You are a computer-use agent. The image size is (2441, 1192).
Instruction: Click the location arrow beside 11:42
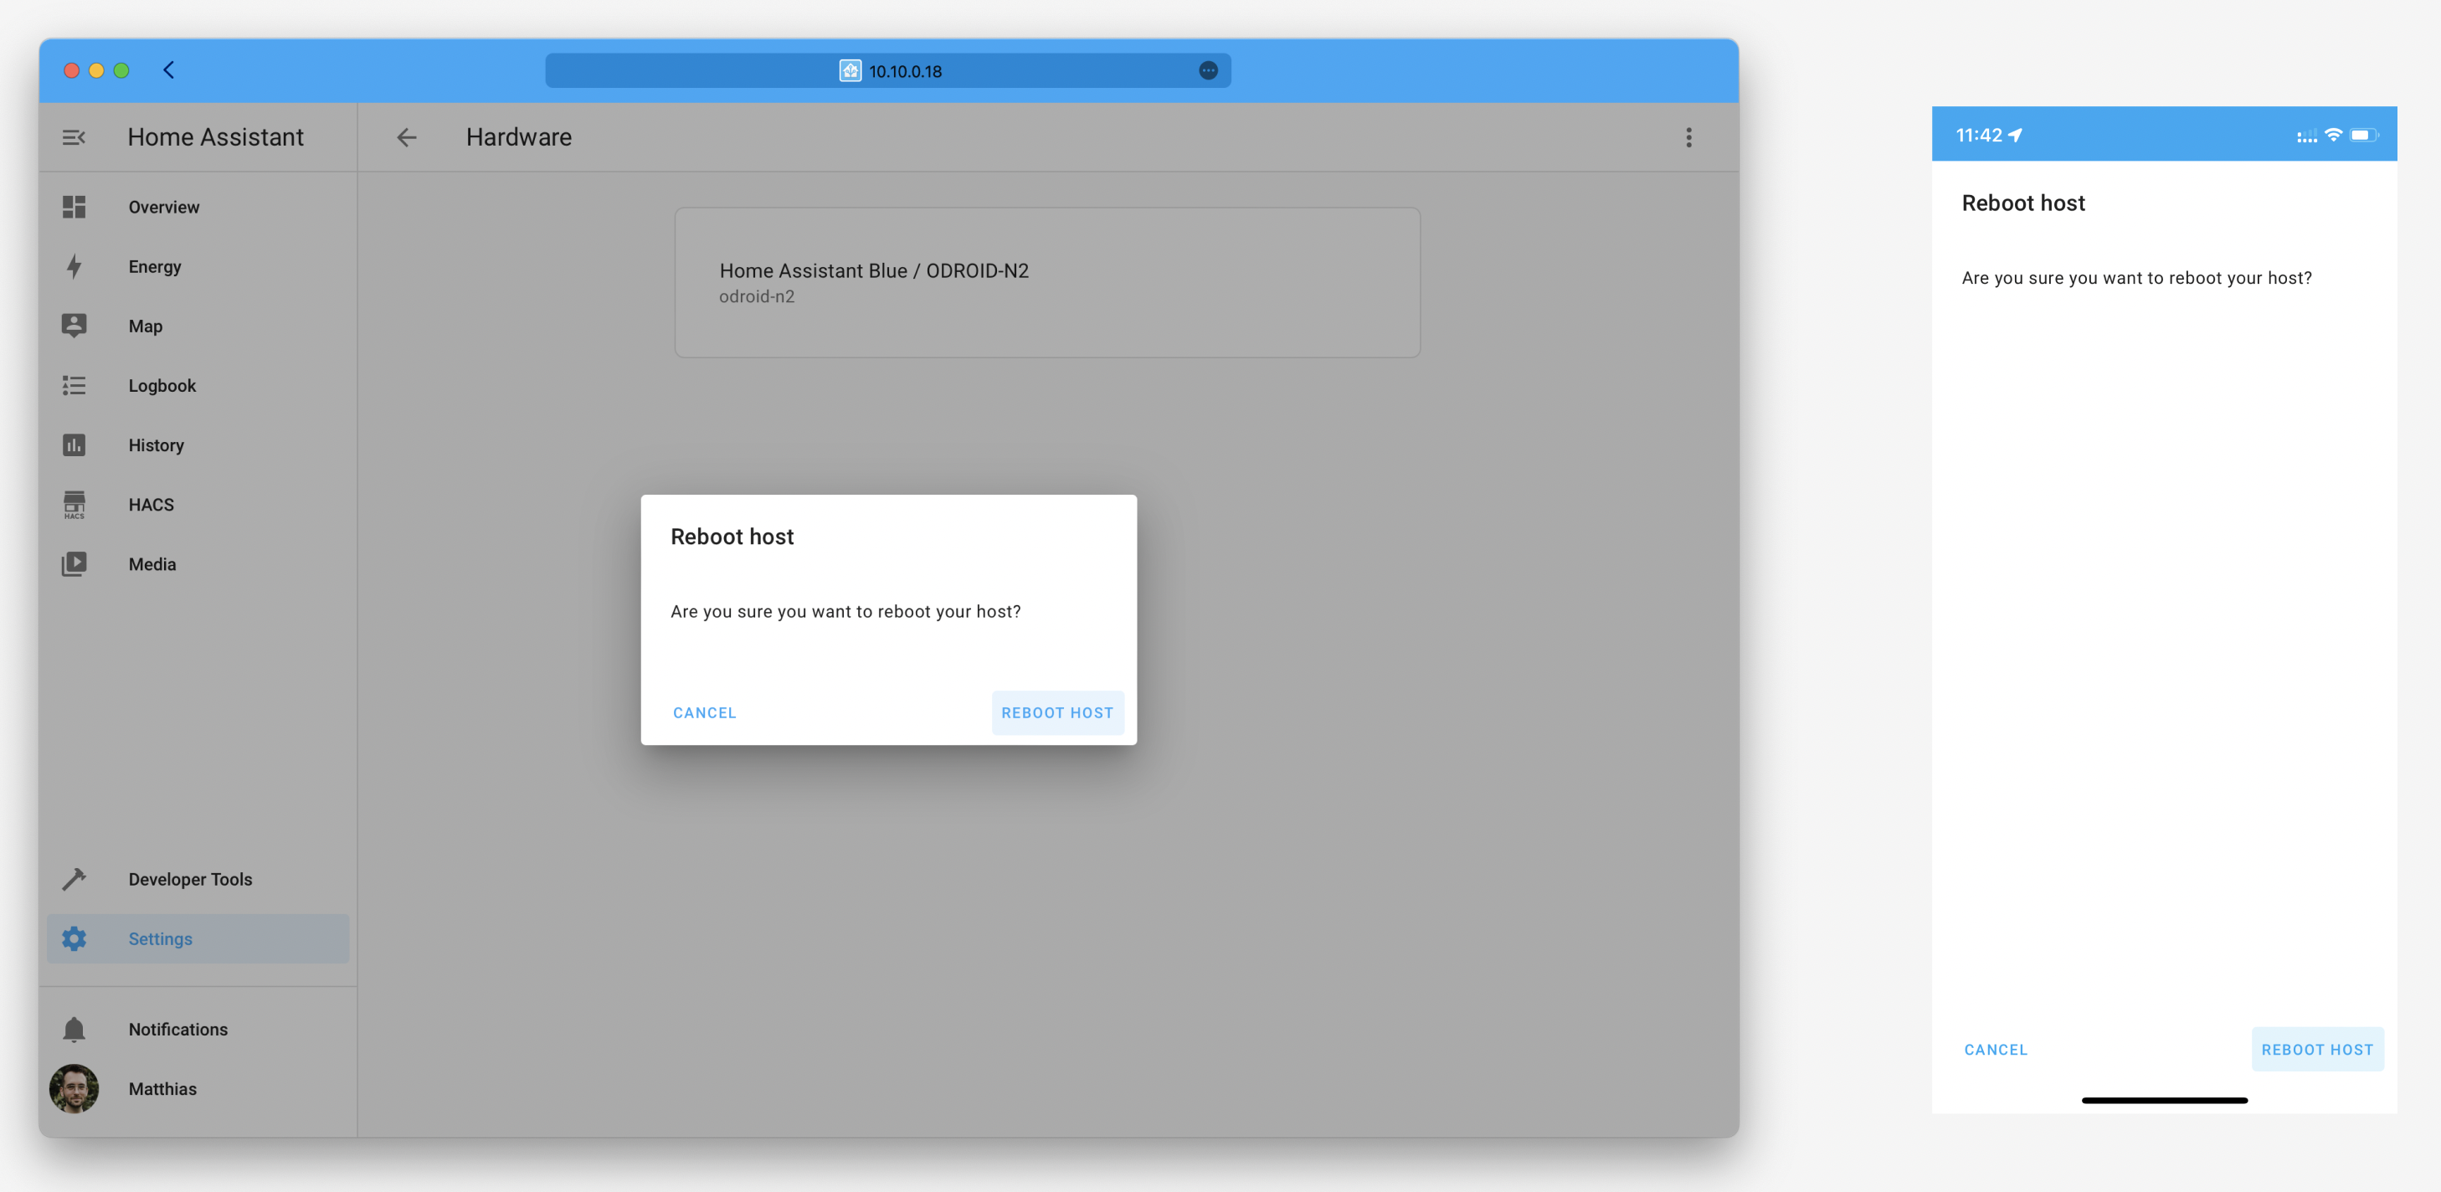(x=2015, y=136)
